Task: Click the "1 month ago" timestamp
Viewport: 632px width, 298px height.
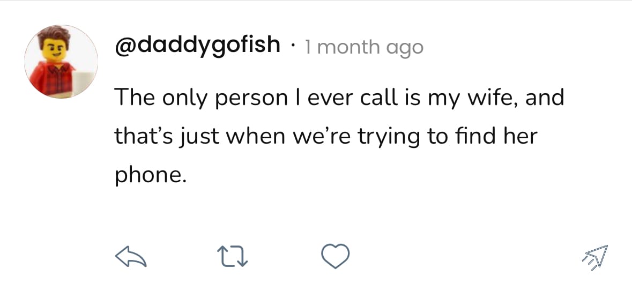Action: pos(364,48)
